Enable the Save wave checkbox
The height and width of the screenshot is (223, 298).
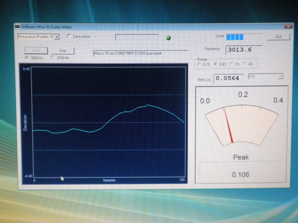[x=69, y=36]
